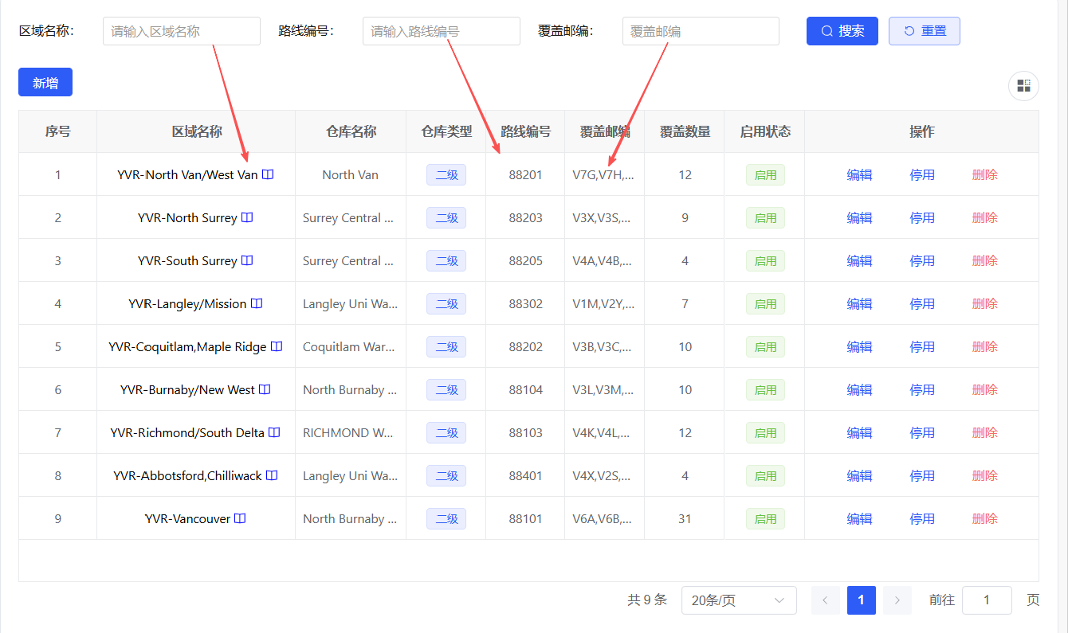
Task: Disable the YVR-Richmond/South Delta row
Action: click(922, 432)
